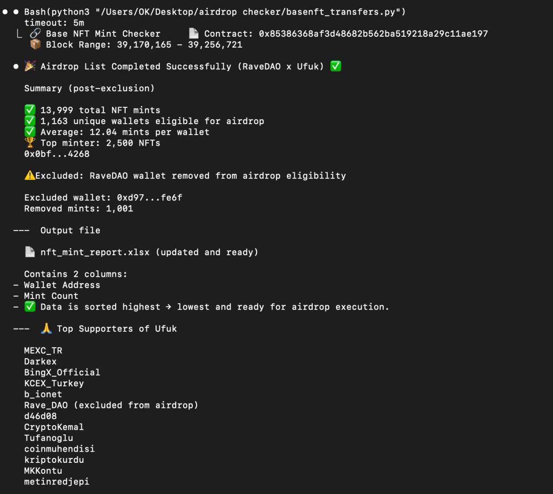This screenshot has height=494, width=553.
Task: Click the green checkmark beside Data is sorted
Action: (30, 307)
